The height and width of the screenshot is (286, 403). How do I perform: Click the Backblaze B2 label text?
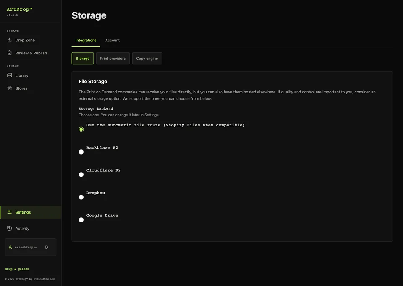102,148
